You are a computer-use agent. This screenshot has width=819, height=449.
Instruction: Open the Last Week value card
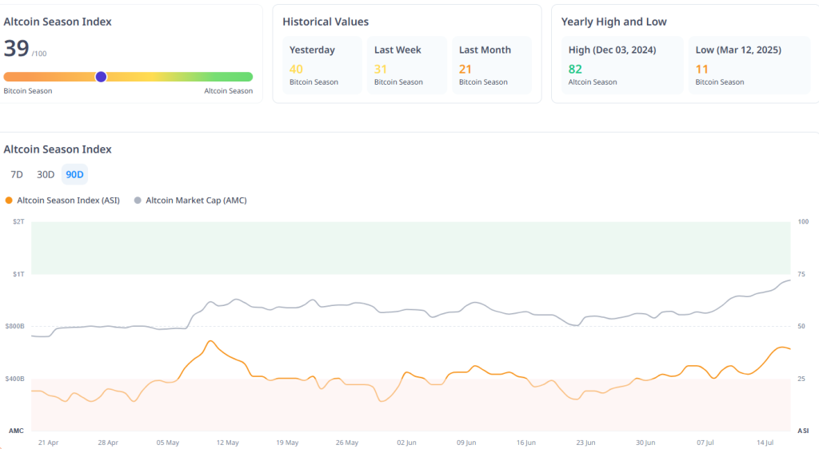pyautogui.click(x=406, y=65)
